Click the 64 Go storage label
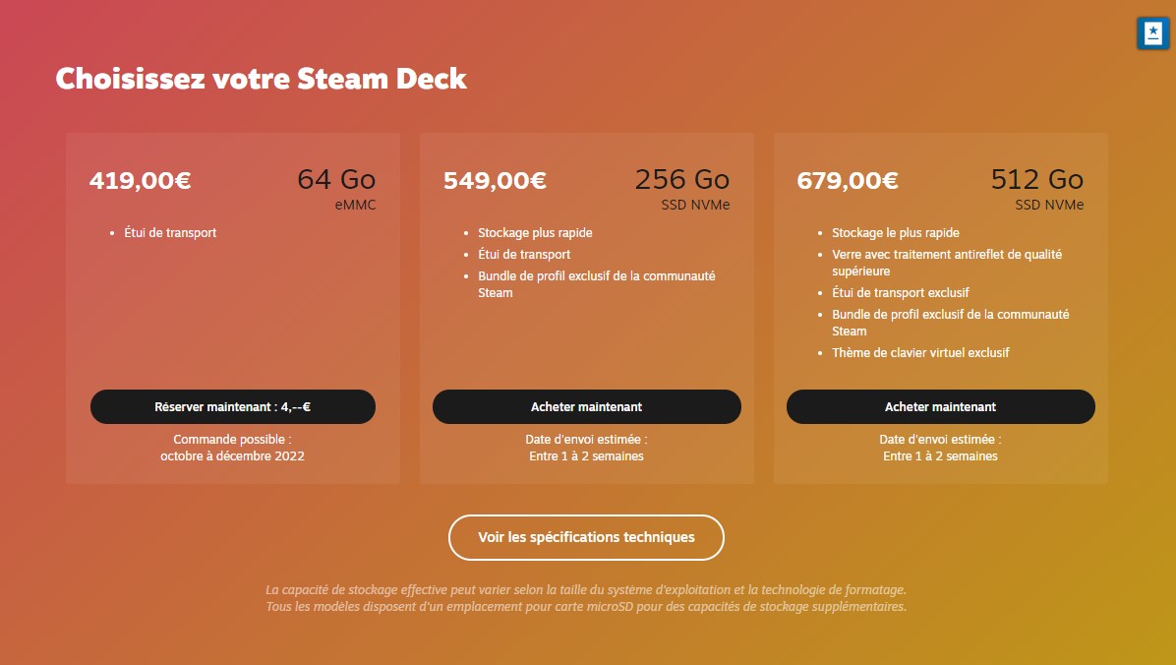The image size is (1176, 665). [x=335, y=179]
